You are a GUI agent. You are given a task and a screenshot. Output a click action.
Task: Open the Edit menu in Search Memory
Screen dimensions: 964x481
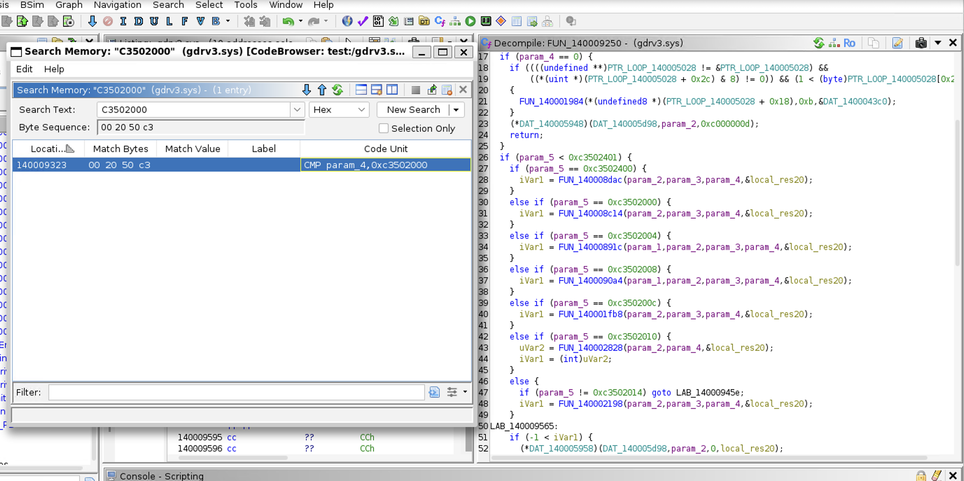(x=24, y=69)
